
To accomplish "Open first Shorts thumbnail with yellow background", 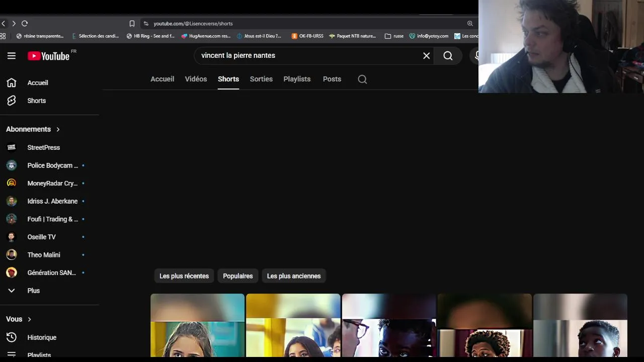I will click(x=197, y=326).
